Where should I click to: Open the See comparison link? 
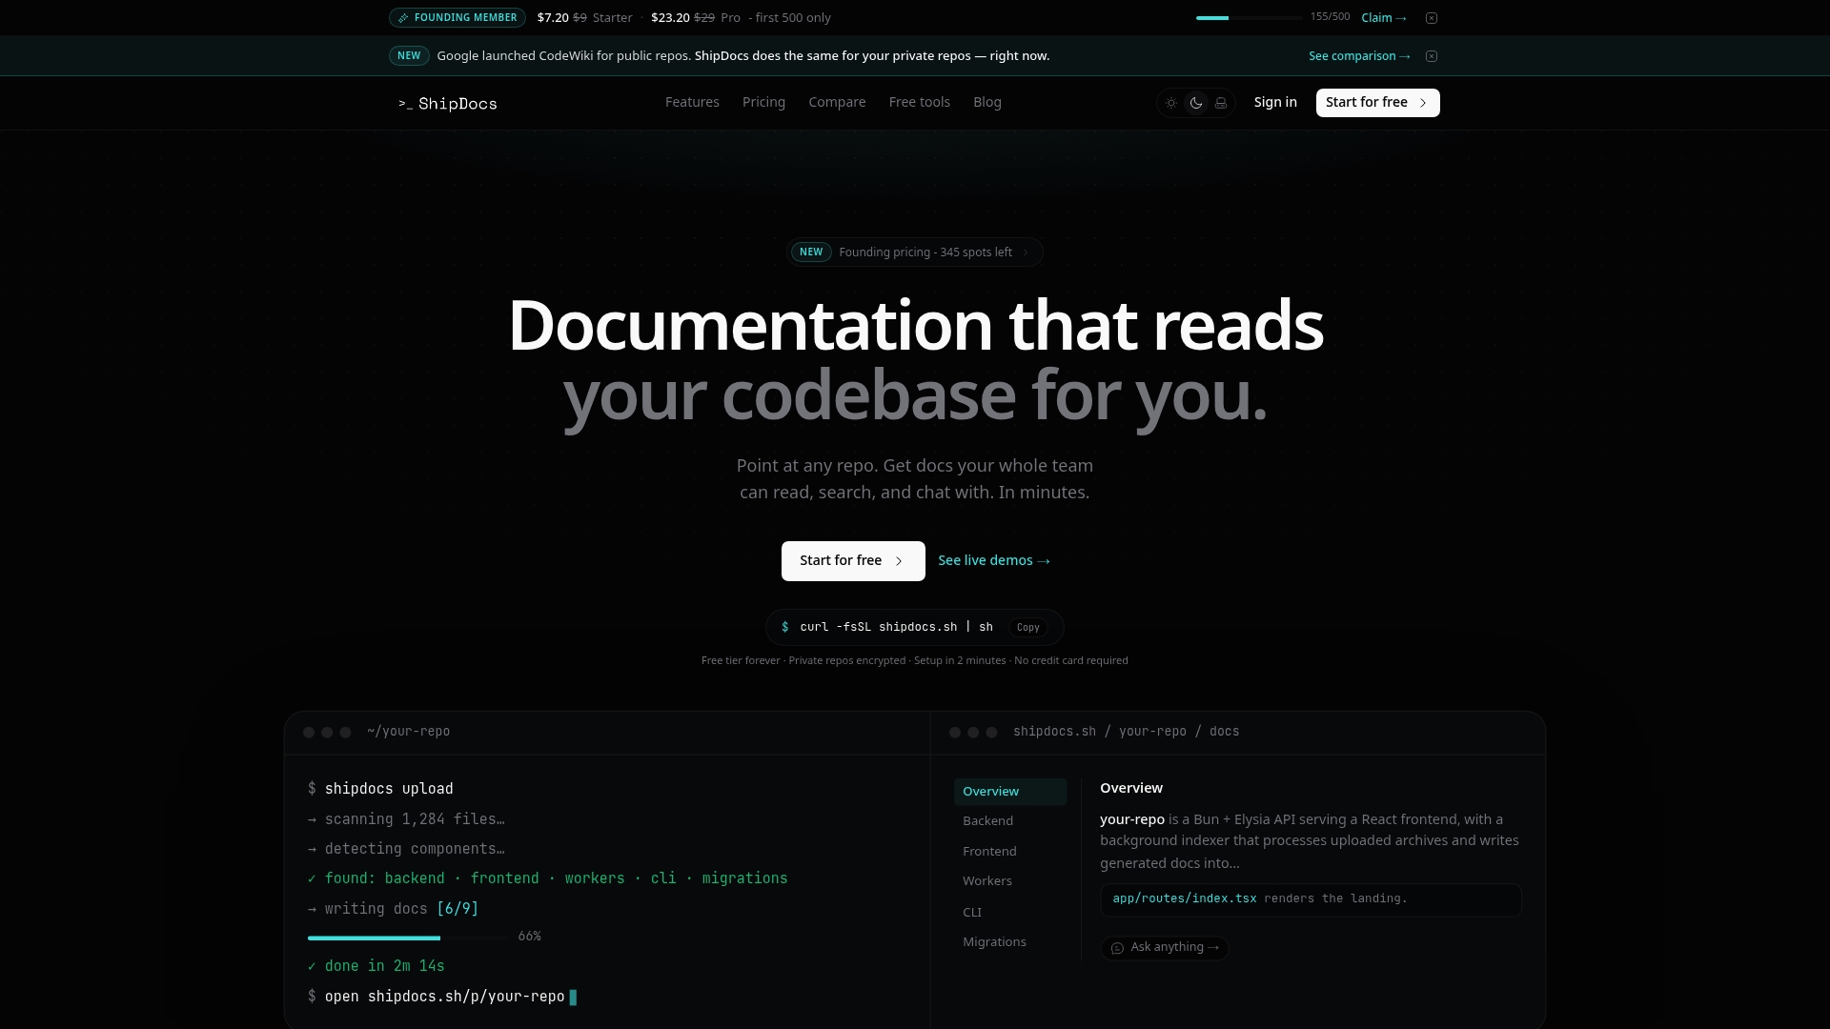1359,56
